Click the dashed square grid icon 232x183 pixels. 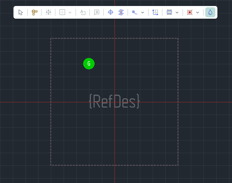click(62, 12)
